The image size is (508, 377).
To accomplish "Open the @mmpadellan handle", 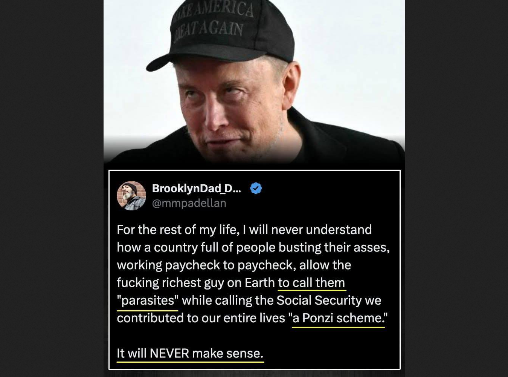I will 189,203.
